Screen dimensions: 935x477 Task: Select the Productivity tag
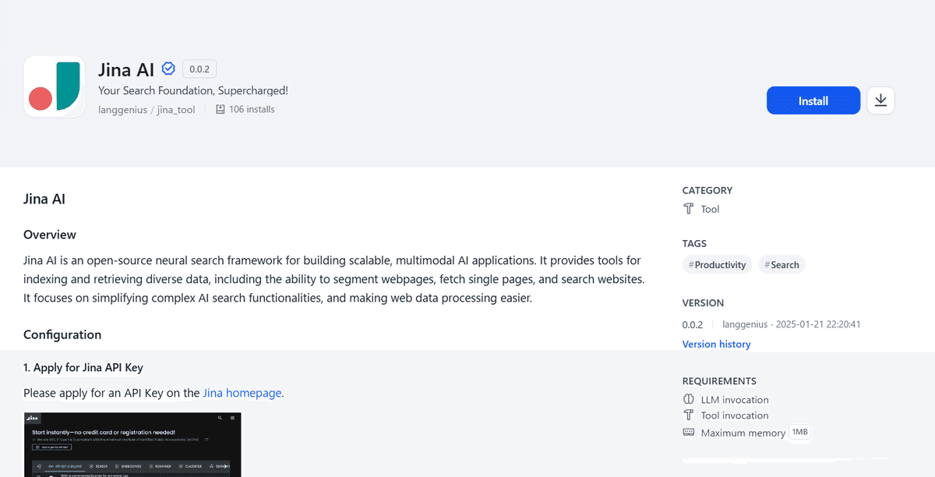point(717,265)
